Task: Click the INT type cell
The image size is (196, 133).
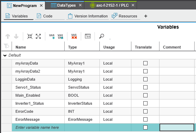Action: pos(82,111)
